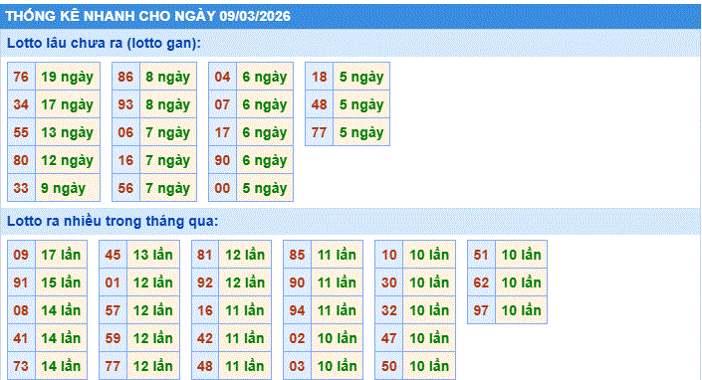Select lotto number 30

389,283
